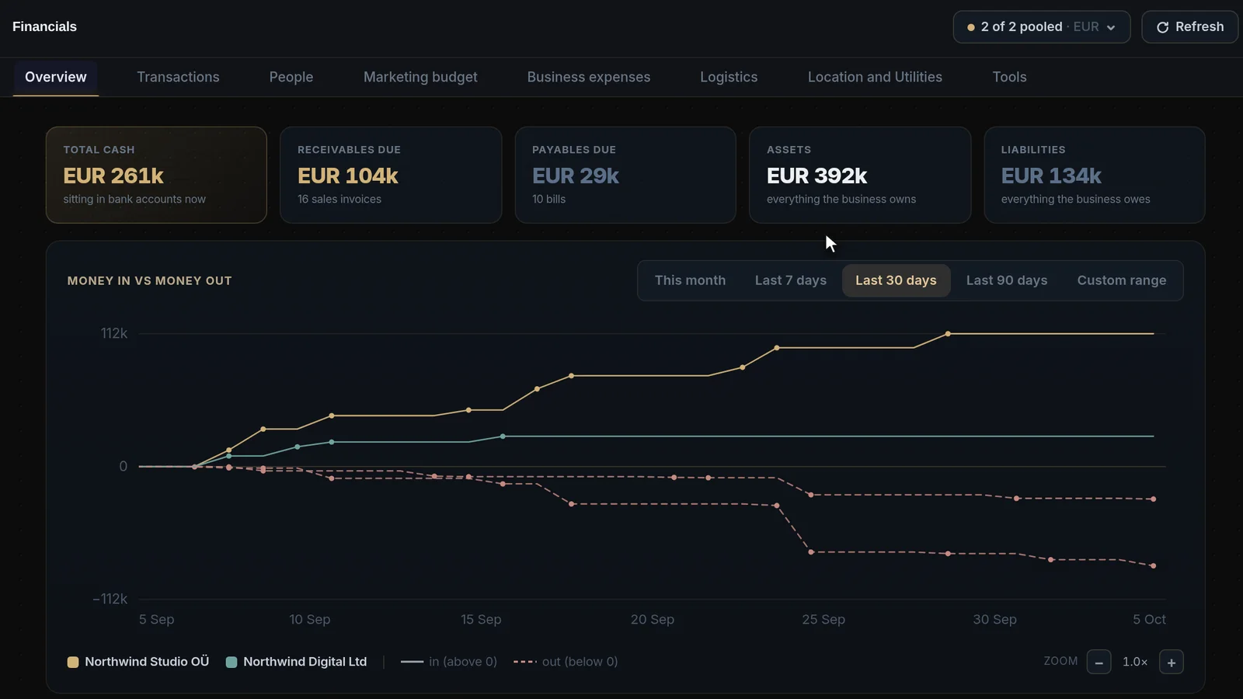Switch the chart to Last 90 days
The image size is (1243, 699).
(1007, 280)
